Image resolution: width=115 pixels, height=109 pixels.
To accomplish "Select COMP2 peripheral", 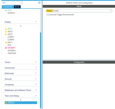I will pyautogui.click(x=11, y=40).
